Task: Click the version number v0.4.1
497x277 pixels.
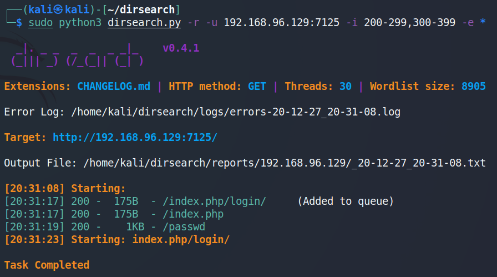Action: click(x=181, y=48)
